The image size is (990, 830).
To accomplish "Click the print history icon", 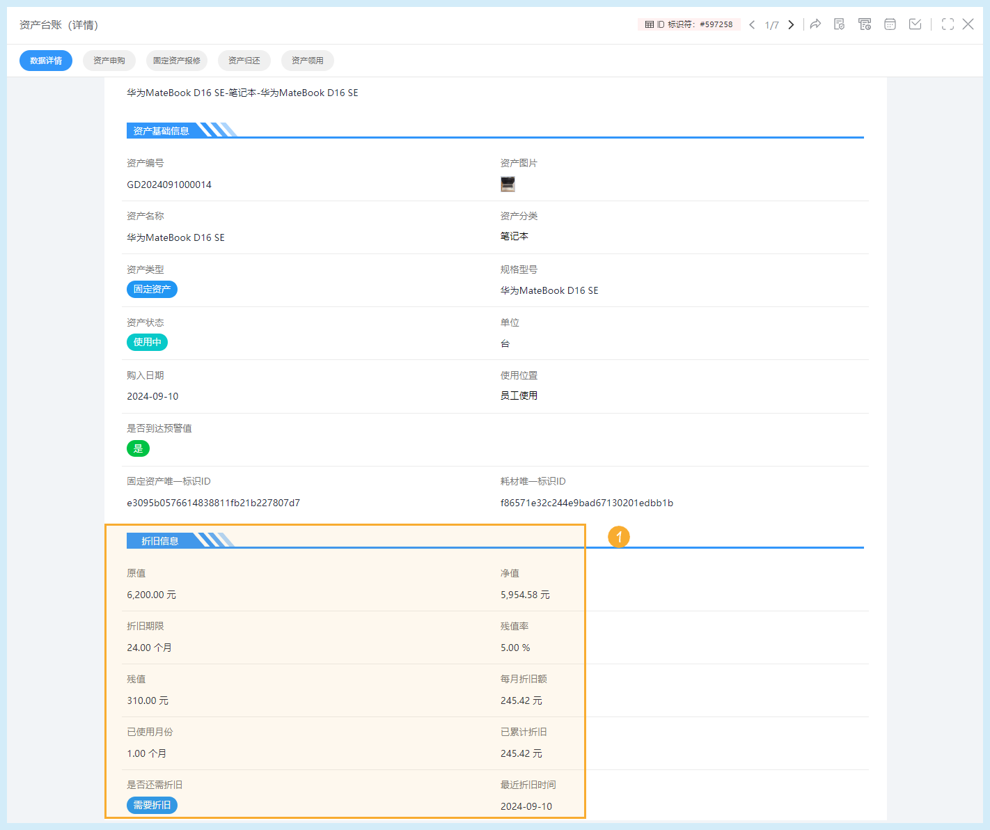I will click(865, 24).
